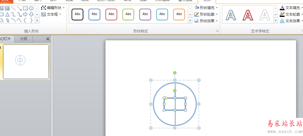Image resolution: width=303 pixels, height=136 pixels.
Task: Click the group's top-left corner sizing handle
Action: tap(151, 80)
